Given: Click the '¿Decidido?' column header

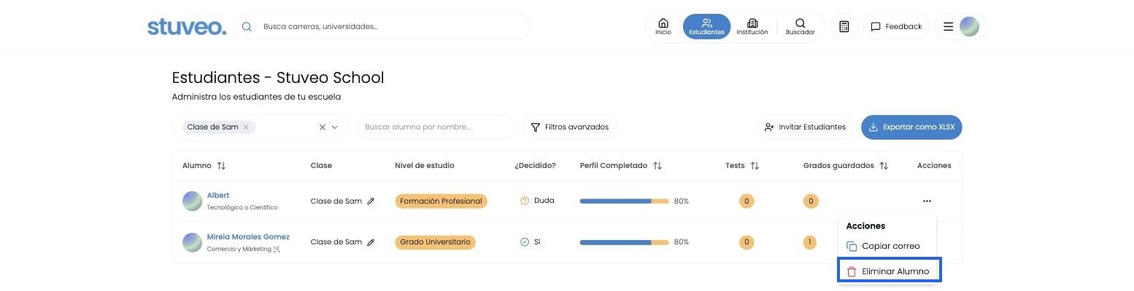Looking at the screenshot, I should coord(535,165).
